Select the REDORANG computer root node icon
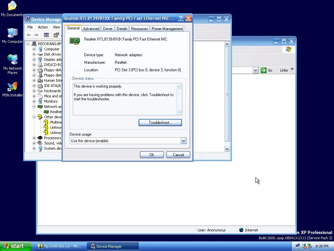The width and height of the screenshot is (334, 251). (x=34, y=44)
